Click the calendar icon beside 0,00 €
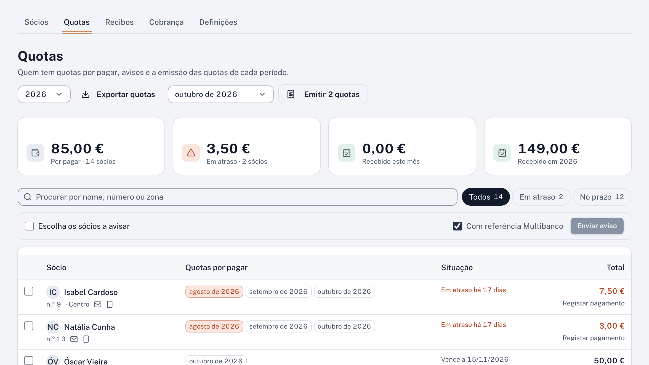 [347, 153]
